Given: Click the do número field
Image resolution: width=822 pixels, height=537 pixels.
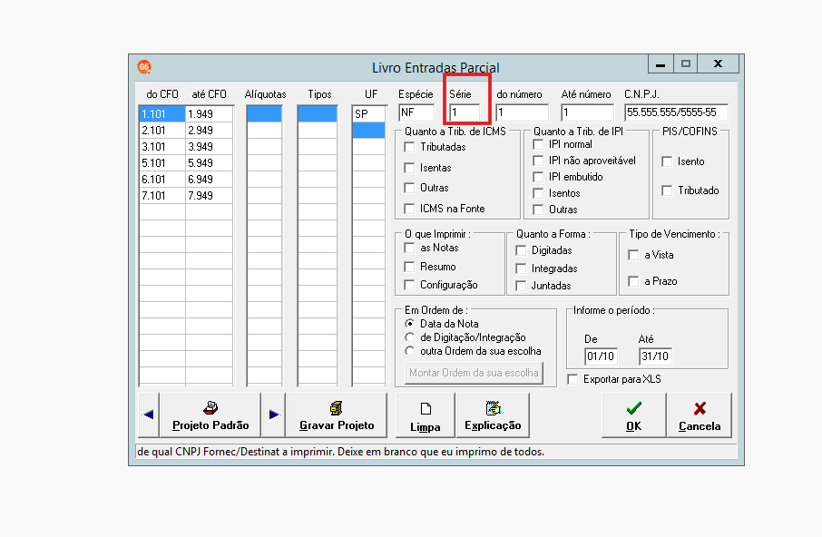Looking at the screenshot, I should 522,112.
